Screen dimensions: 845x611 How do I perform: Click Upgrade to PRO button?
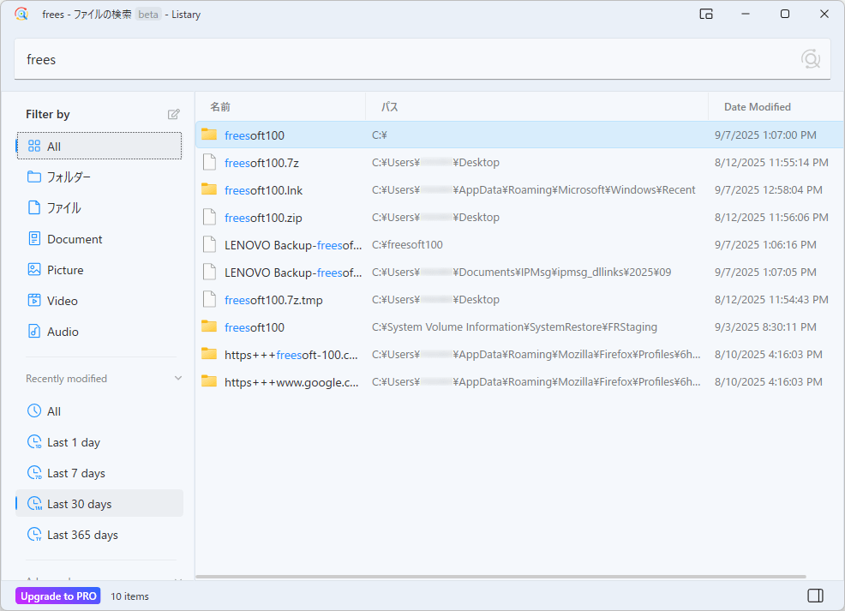(x=58, y=596)
